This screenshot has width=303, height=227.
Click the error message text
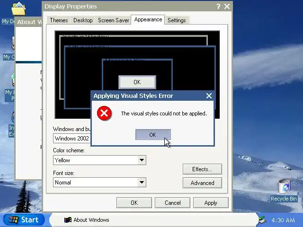(x=164, y=113)
